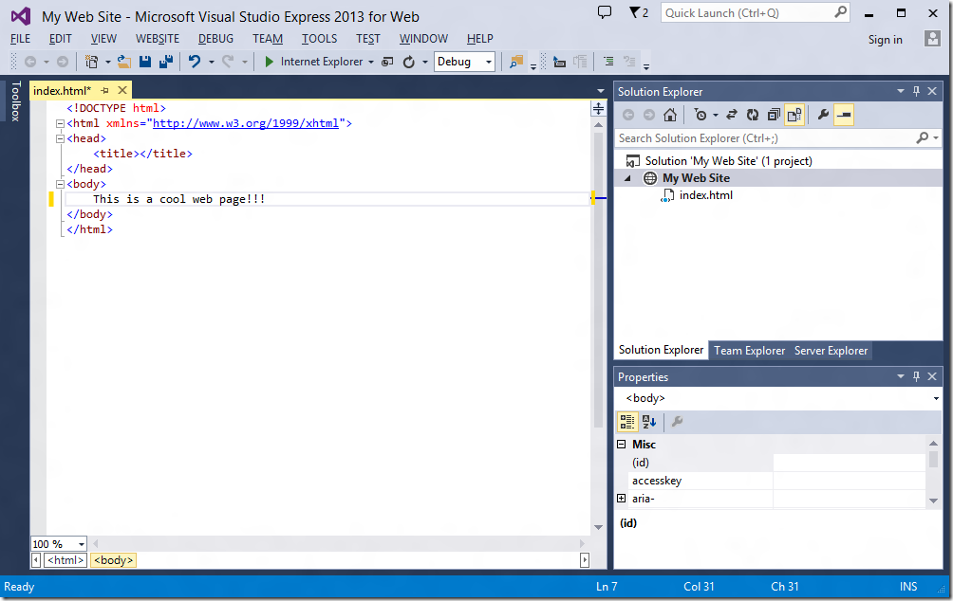
Task: Switch to the Server Explorer tab
Action: point(831,351)
